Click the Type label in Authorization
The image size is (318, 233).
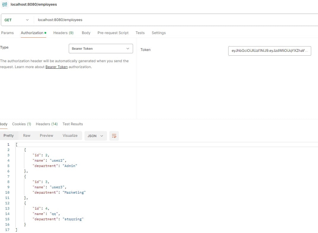(4, 47)
